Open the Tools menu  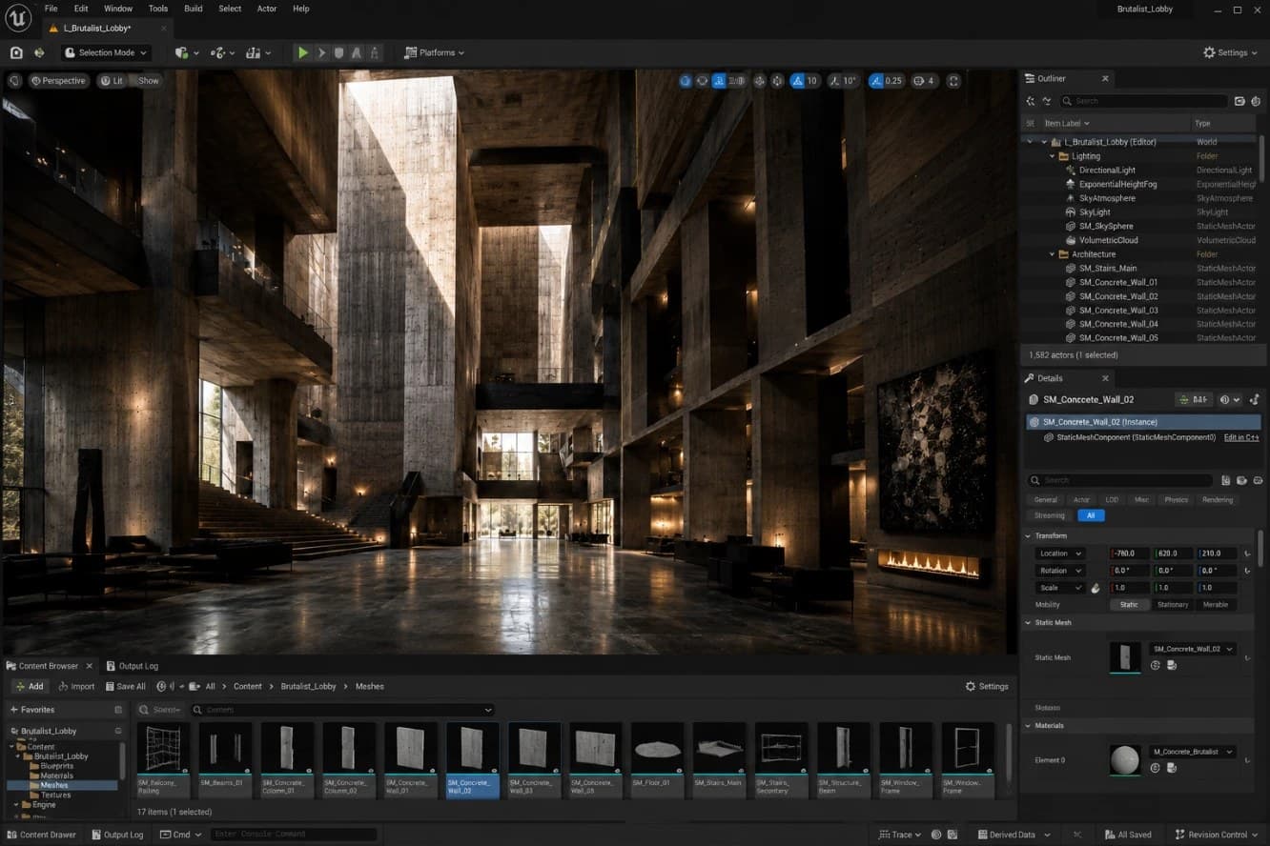(158, 9)
